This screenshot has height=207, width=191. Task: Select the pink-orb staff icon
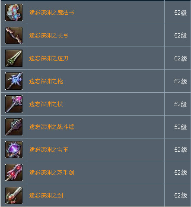[14, 104]
